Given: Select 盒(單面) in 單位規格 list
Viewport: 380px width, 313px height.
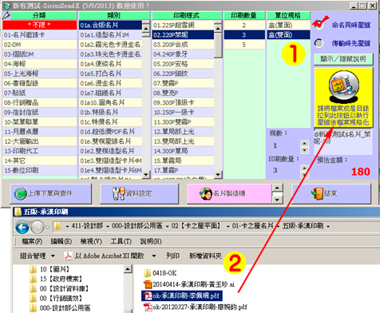Looking at the screenshot, I should pos(288,25).
